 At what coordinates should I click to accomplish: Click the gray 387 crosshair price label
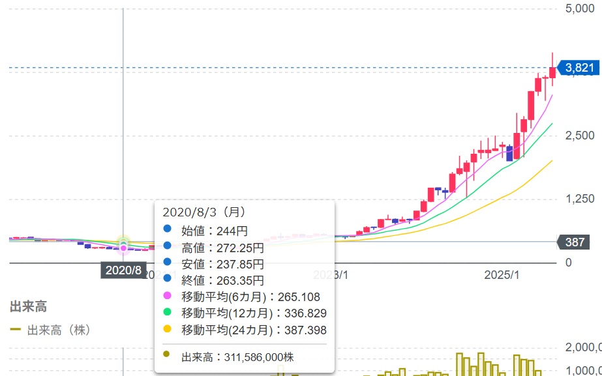pyautogui.click(x=574, y=242)
